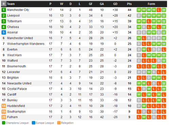The height and width of the screenshot is (126, 170).
Task: Click Fulham's orange rank 20 badge
Action: (4, 117)
